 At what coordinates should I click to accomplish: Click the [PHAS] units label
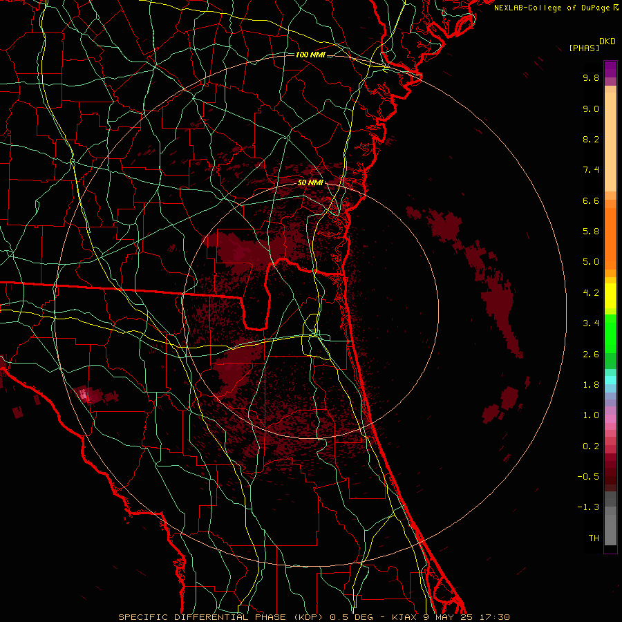pos(584,48)
